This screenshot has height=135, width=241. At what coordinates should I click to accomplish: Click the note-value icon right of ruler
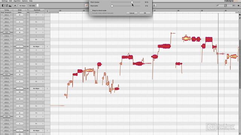pyautogui.click(x=239, y=11)
